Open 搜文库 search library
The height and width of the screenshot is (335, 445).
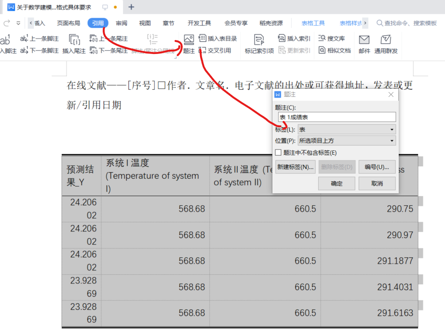tap(332, 39)
